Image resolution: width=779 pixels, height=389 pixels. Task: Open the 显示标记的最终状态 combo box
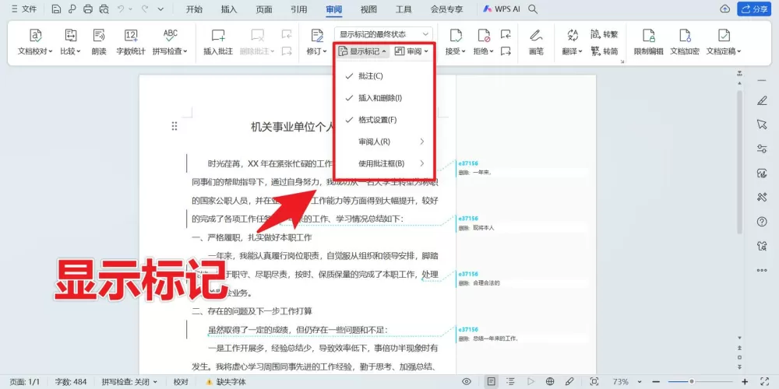point(383,34)
